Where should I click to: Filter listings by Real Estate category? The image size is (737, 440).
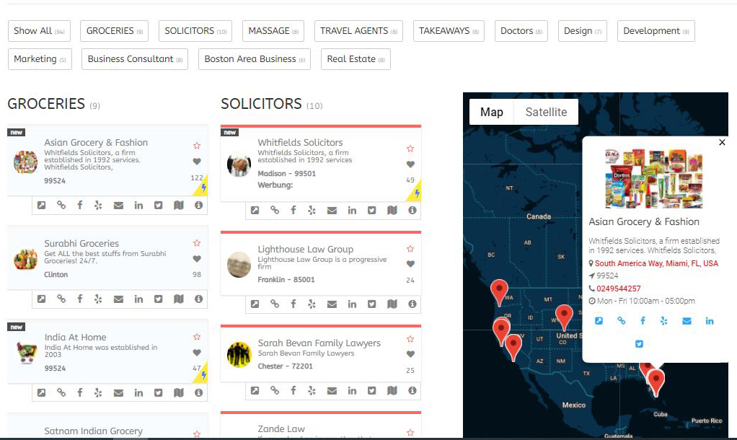point(356,59)
